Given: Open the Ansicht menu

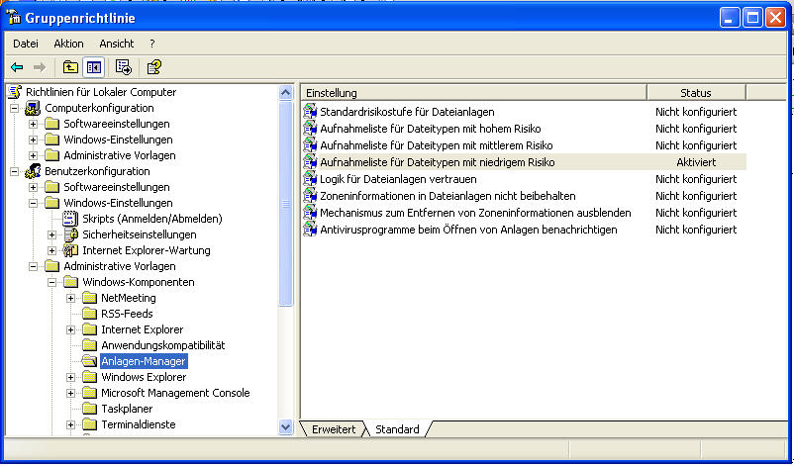Looking at the screenshot, I should (x=117, y=44).
